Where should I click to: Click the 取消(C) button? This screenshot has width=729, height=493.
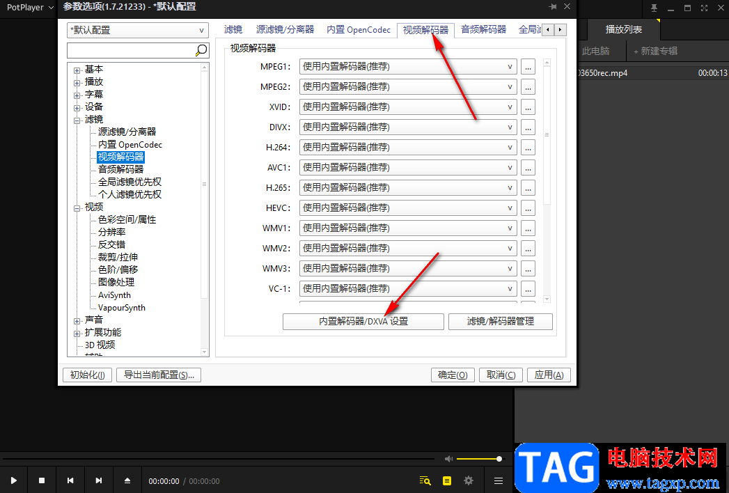click(501, 375)
